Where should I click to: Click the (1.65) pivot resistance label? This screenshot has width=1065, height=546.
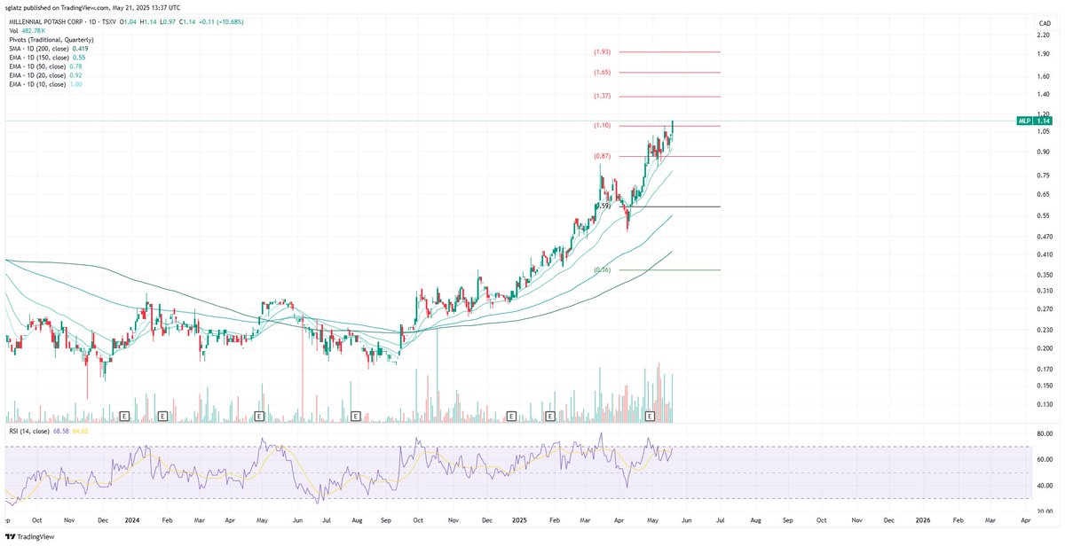[x=602, y=72]
